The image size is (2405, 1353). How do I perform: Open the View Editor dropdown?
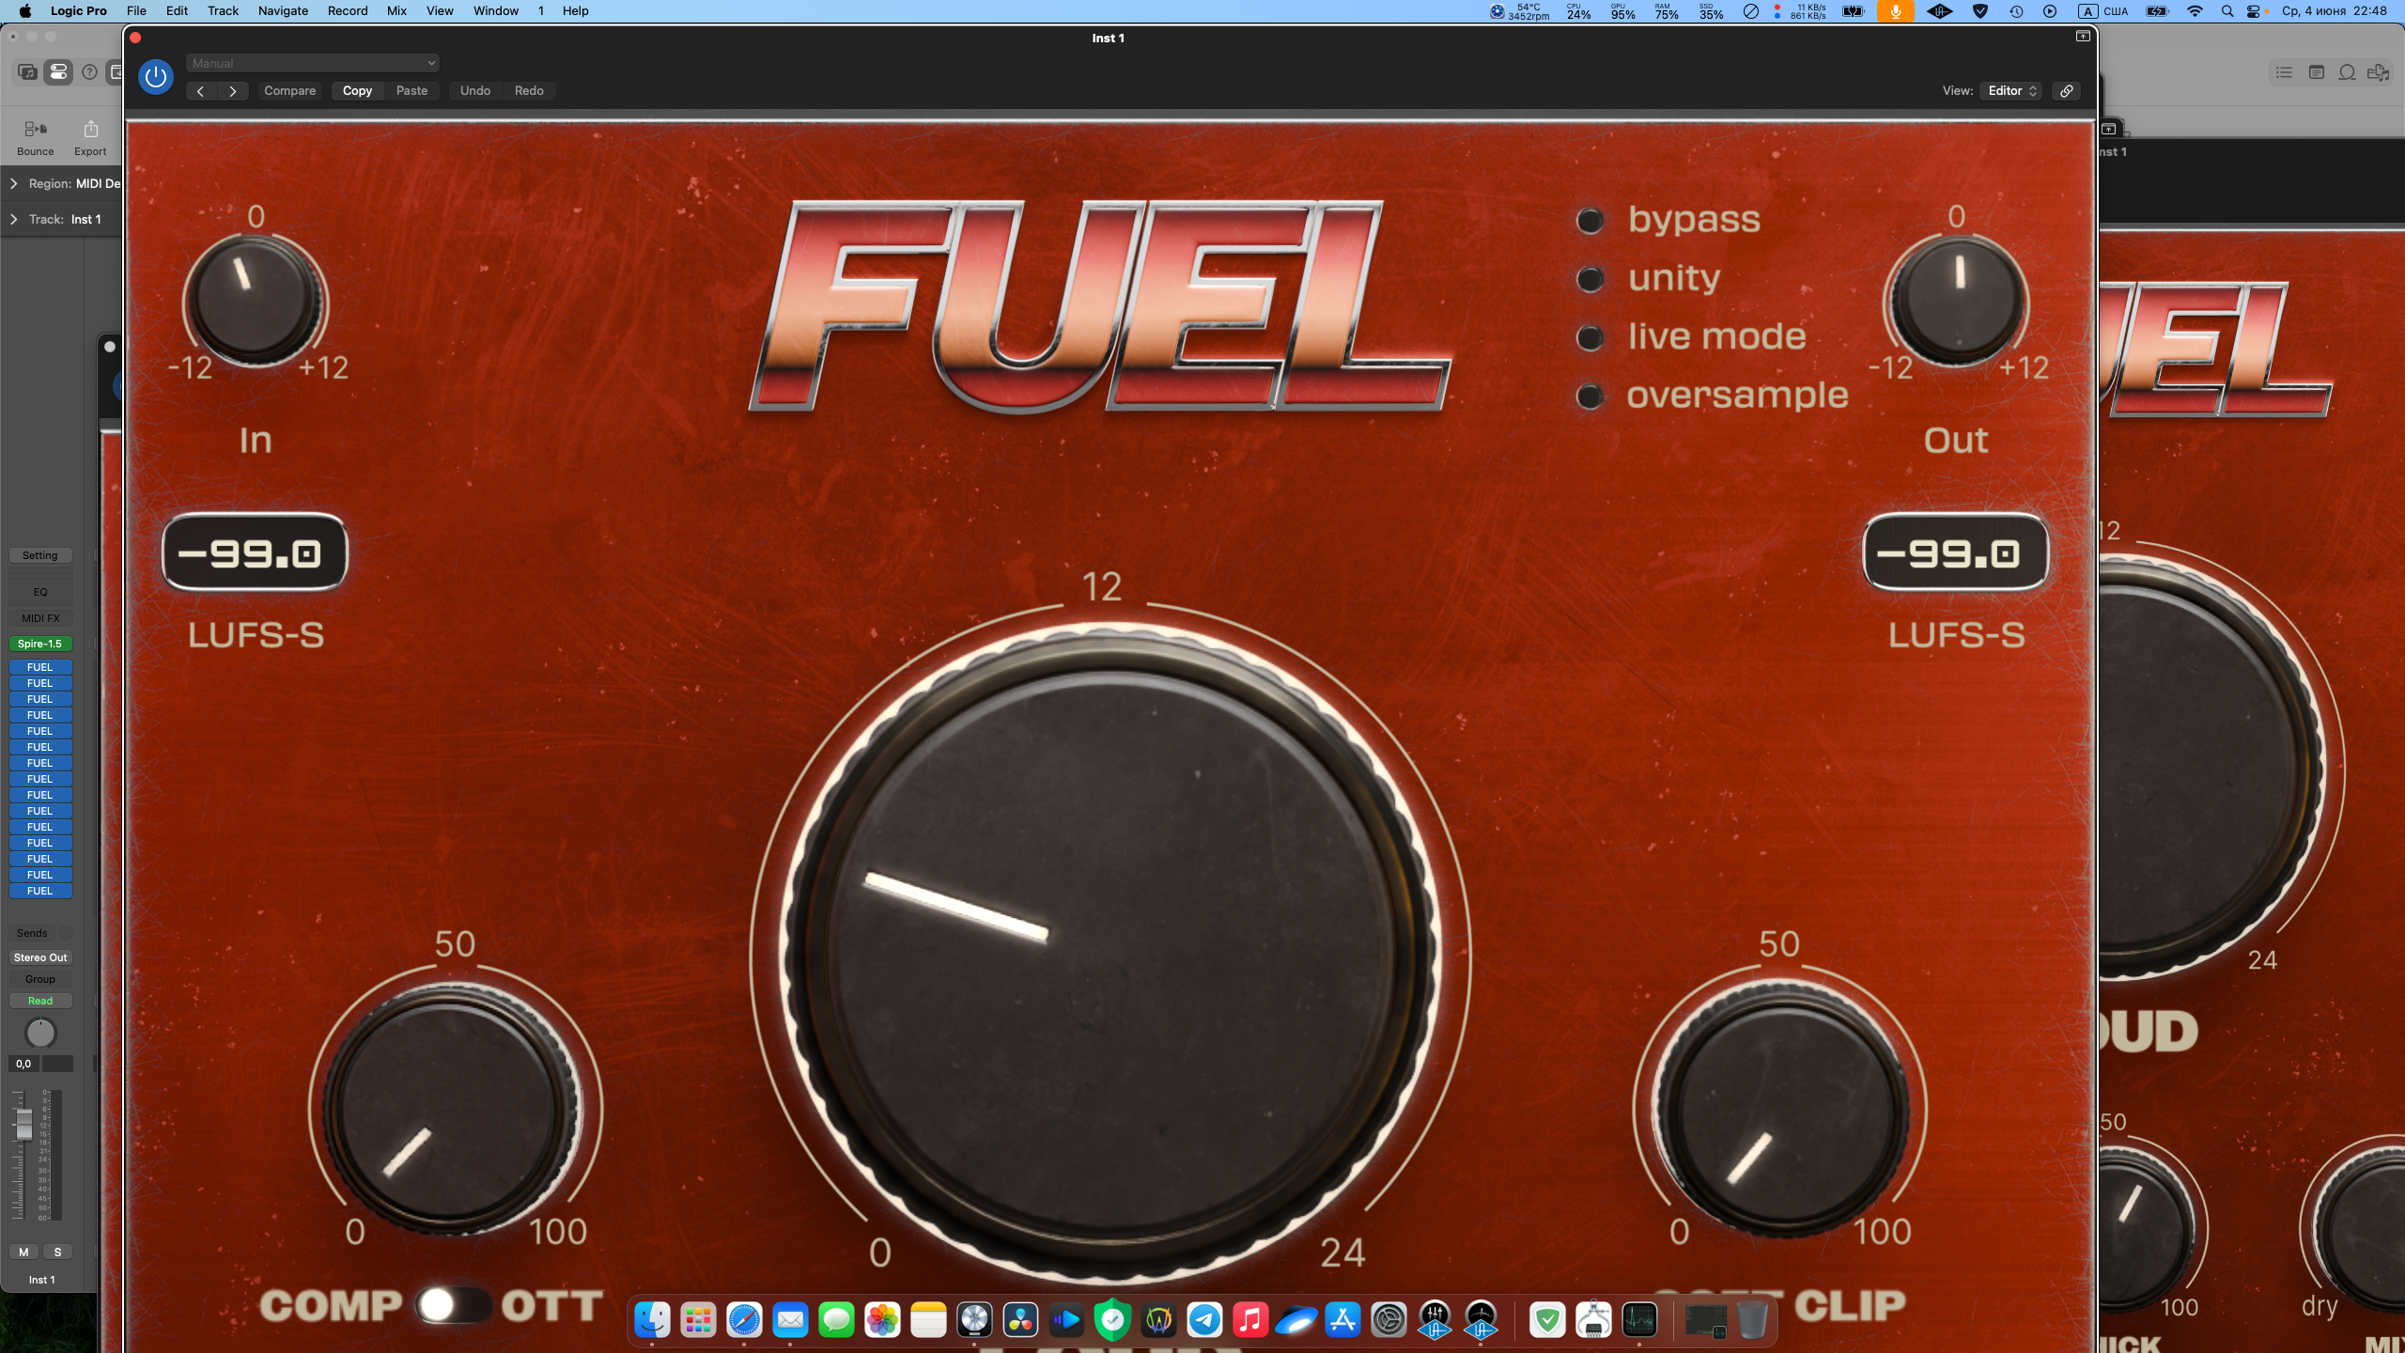point(2011,91)
